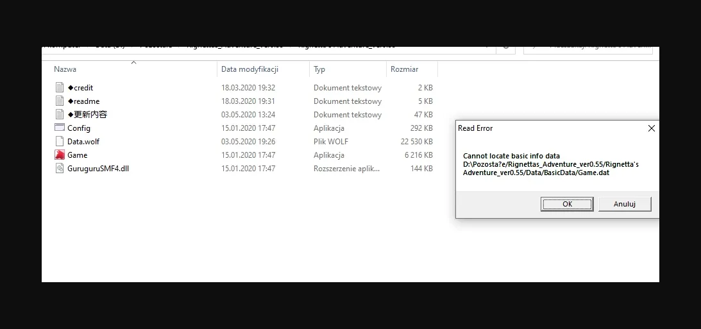Click the Read Error title bar
This screenshot has height=329, width=701.
(545, 128)
